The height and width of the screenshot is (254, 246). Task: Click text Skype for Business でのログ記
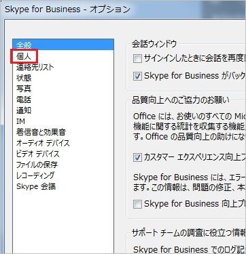[190, 249]
